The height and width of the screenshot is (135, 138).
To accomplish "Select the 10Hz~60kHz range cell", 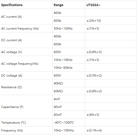I will coord(63,68).
